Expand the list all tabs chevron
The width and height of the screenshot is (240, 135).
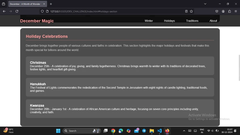click(205, 4)
